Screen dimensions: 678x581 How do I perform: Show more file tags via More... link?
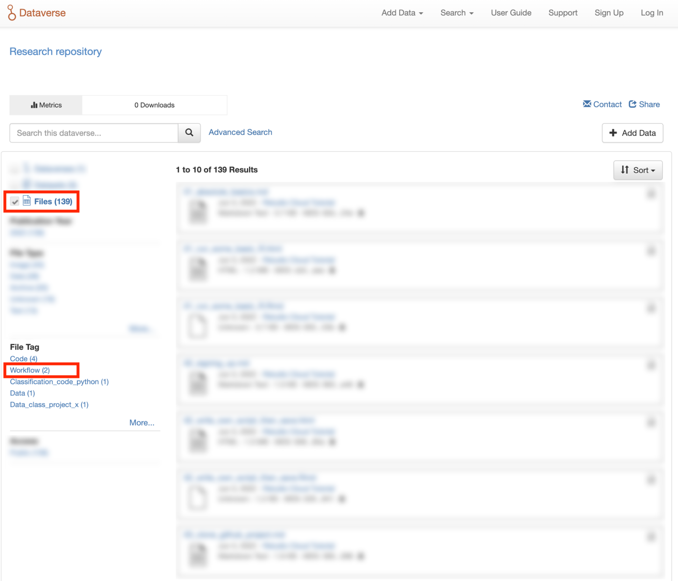(141, 422)
